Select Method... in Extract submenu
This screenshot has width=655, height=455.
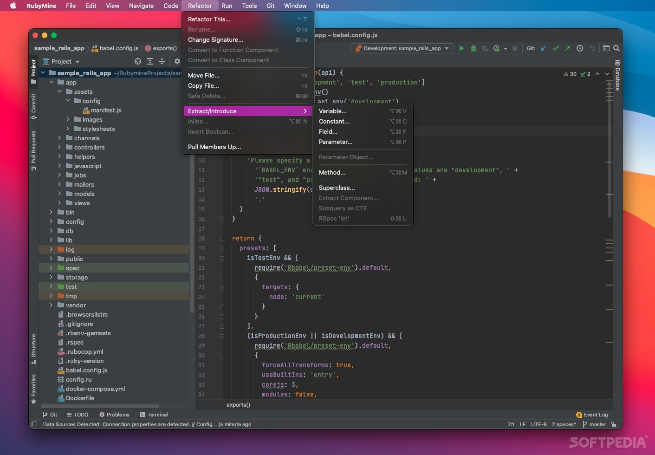tap(363, 172)
